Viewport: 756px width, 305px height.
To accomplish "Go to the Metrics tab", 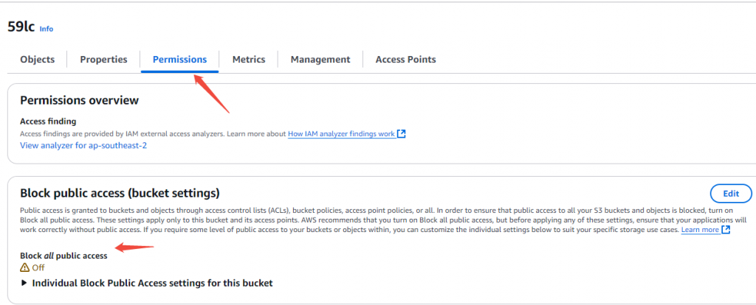I will tap(249, 60).
